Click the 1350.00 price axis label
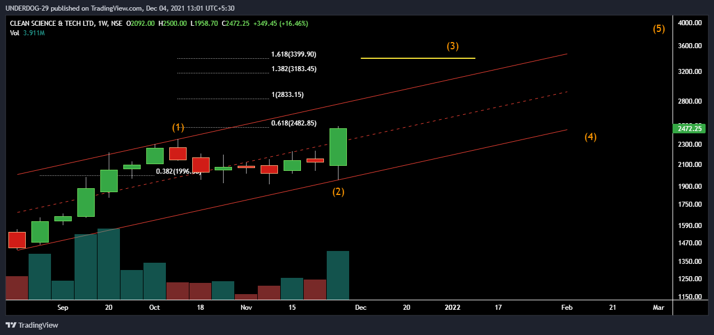 click(690, 262)
